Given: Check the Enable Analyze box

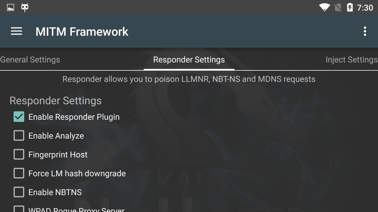Looking at the screenshot, I should coord(19,136).
